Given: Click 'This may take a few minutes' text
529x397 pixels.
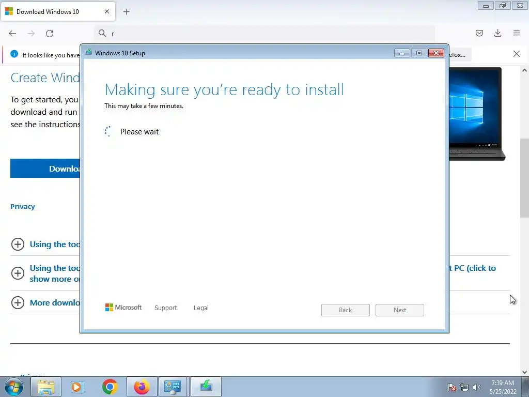Looking at the screenshot, I should (x=144, y=105).
